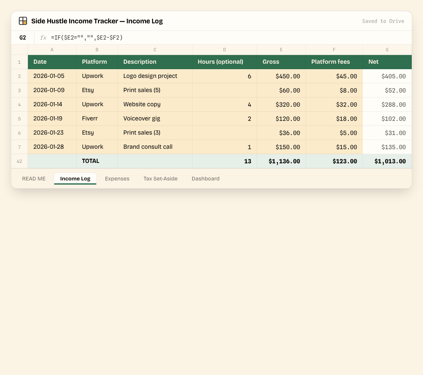The width and height of the screenshot is (423, 375).
Task: Select column E header
Action: coord(281,50)
